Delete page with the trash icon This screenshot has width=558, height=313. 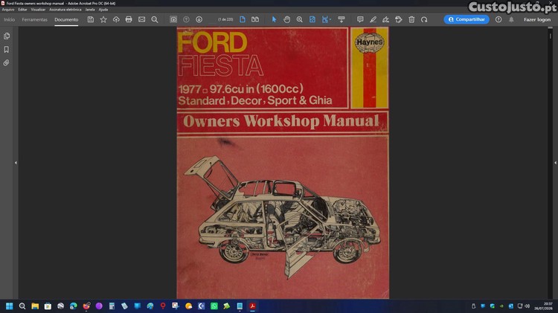click(x=411, y=19)
